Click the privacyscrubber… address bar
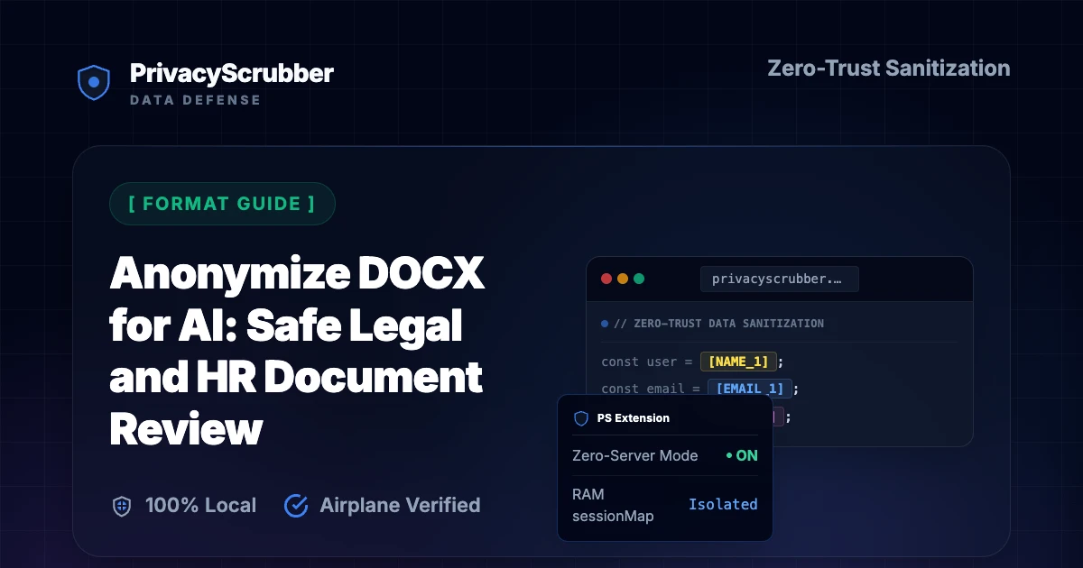Viewport: 1083px width, 568px height. [x=780, y=279]
